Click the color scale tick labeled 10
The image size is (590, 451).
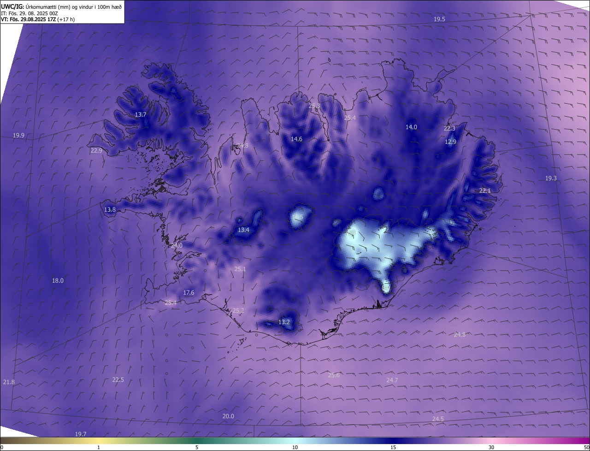click(295, 447)
